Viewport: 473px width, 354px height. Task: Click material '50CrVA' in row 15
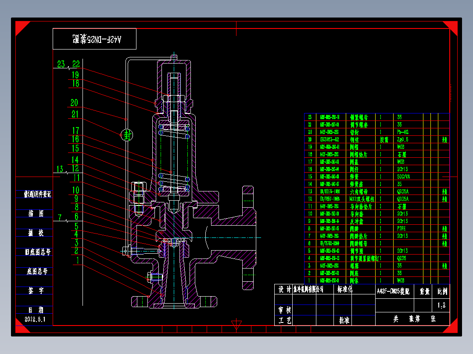tap(403, 177)
